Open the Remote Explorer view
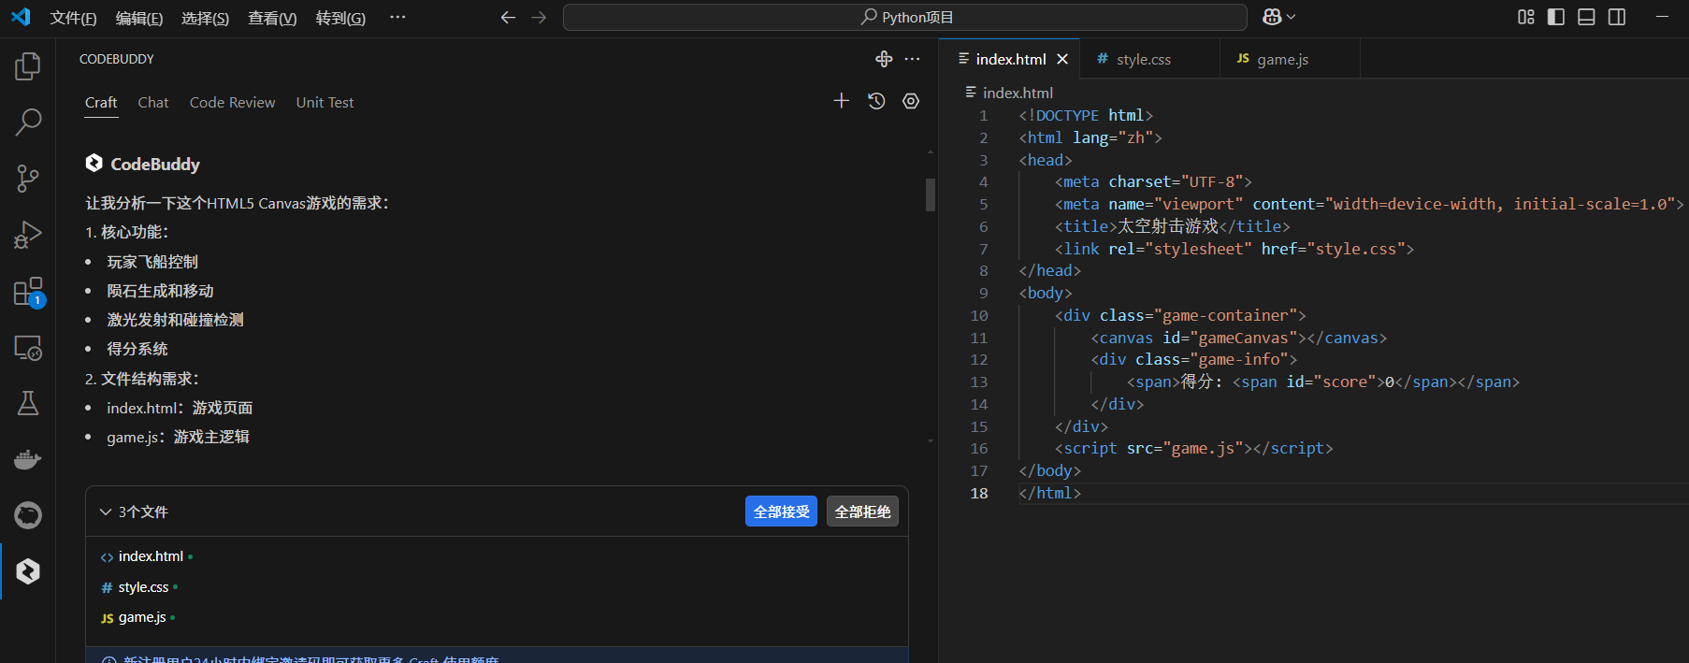 click(28, 348)
